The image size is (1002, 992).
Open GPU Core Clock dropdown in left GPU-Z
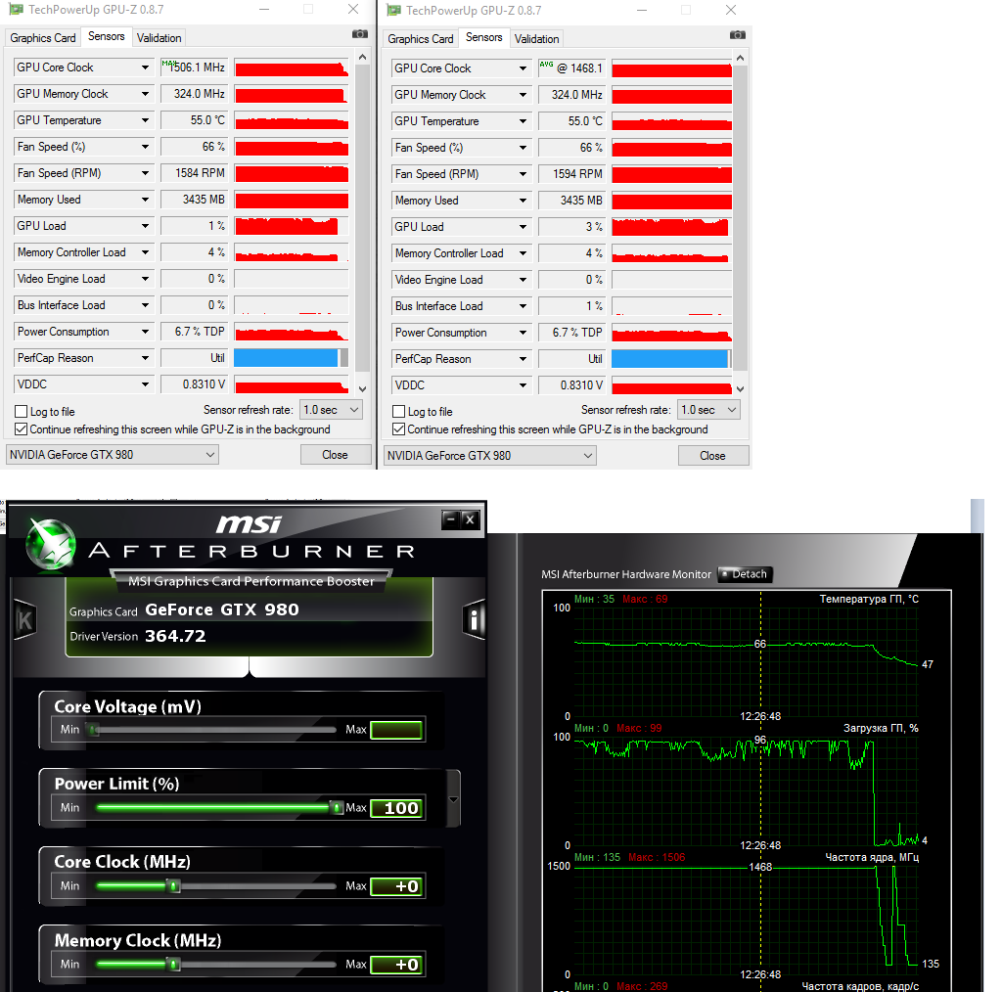pyautogui.click(x=145, y=68)
